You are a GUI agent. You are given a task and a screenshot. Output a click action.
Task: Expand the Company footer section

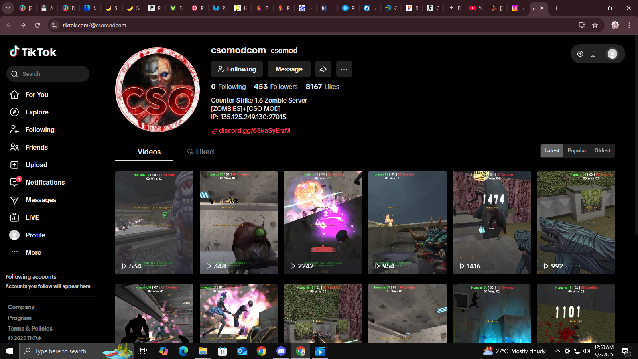(21, 307)
